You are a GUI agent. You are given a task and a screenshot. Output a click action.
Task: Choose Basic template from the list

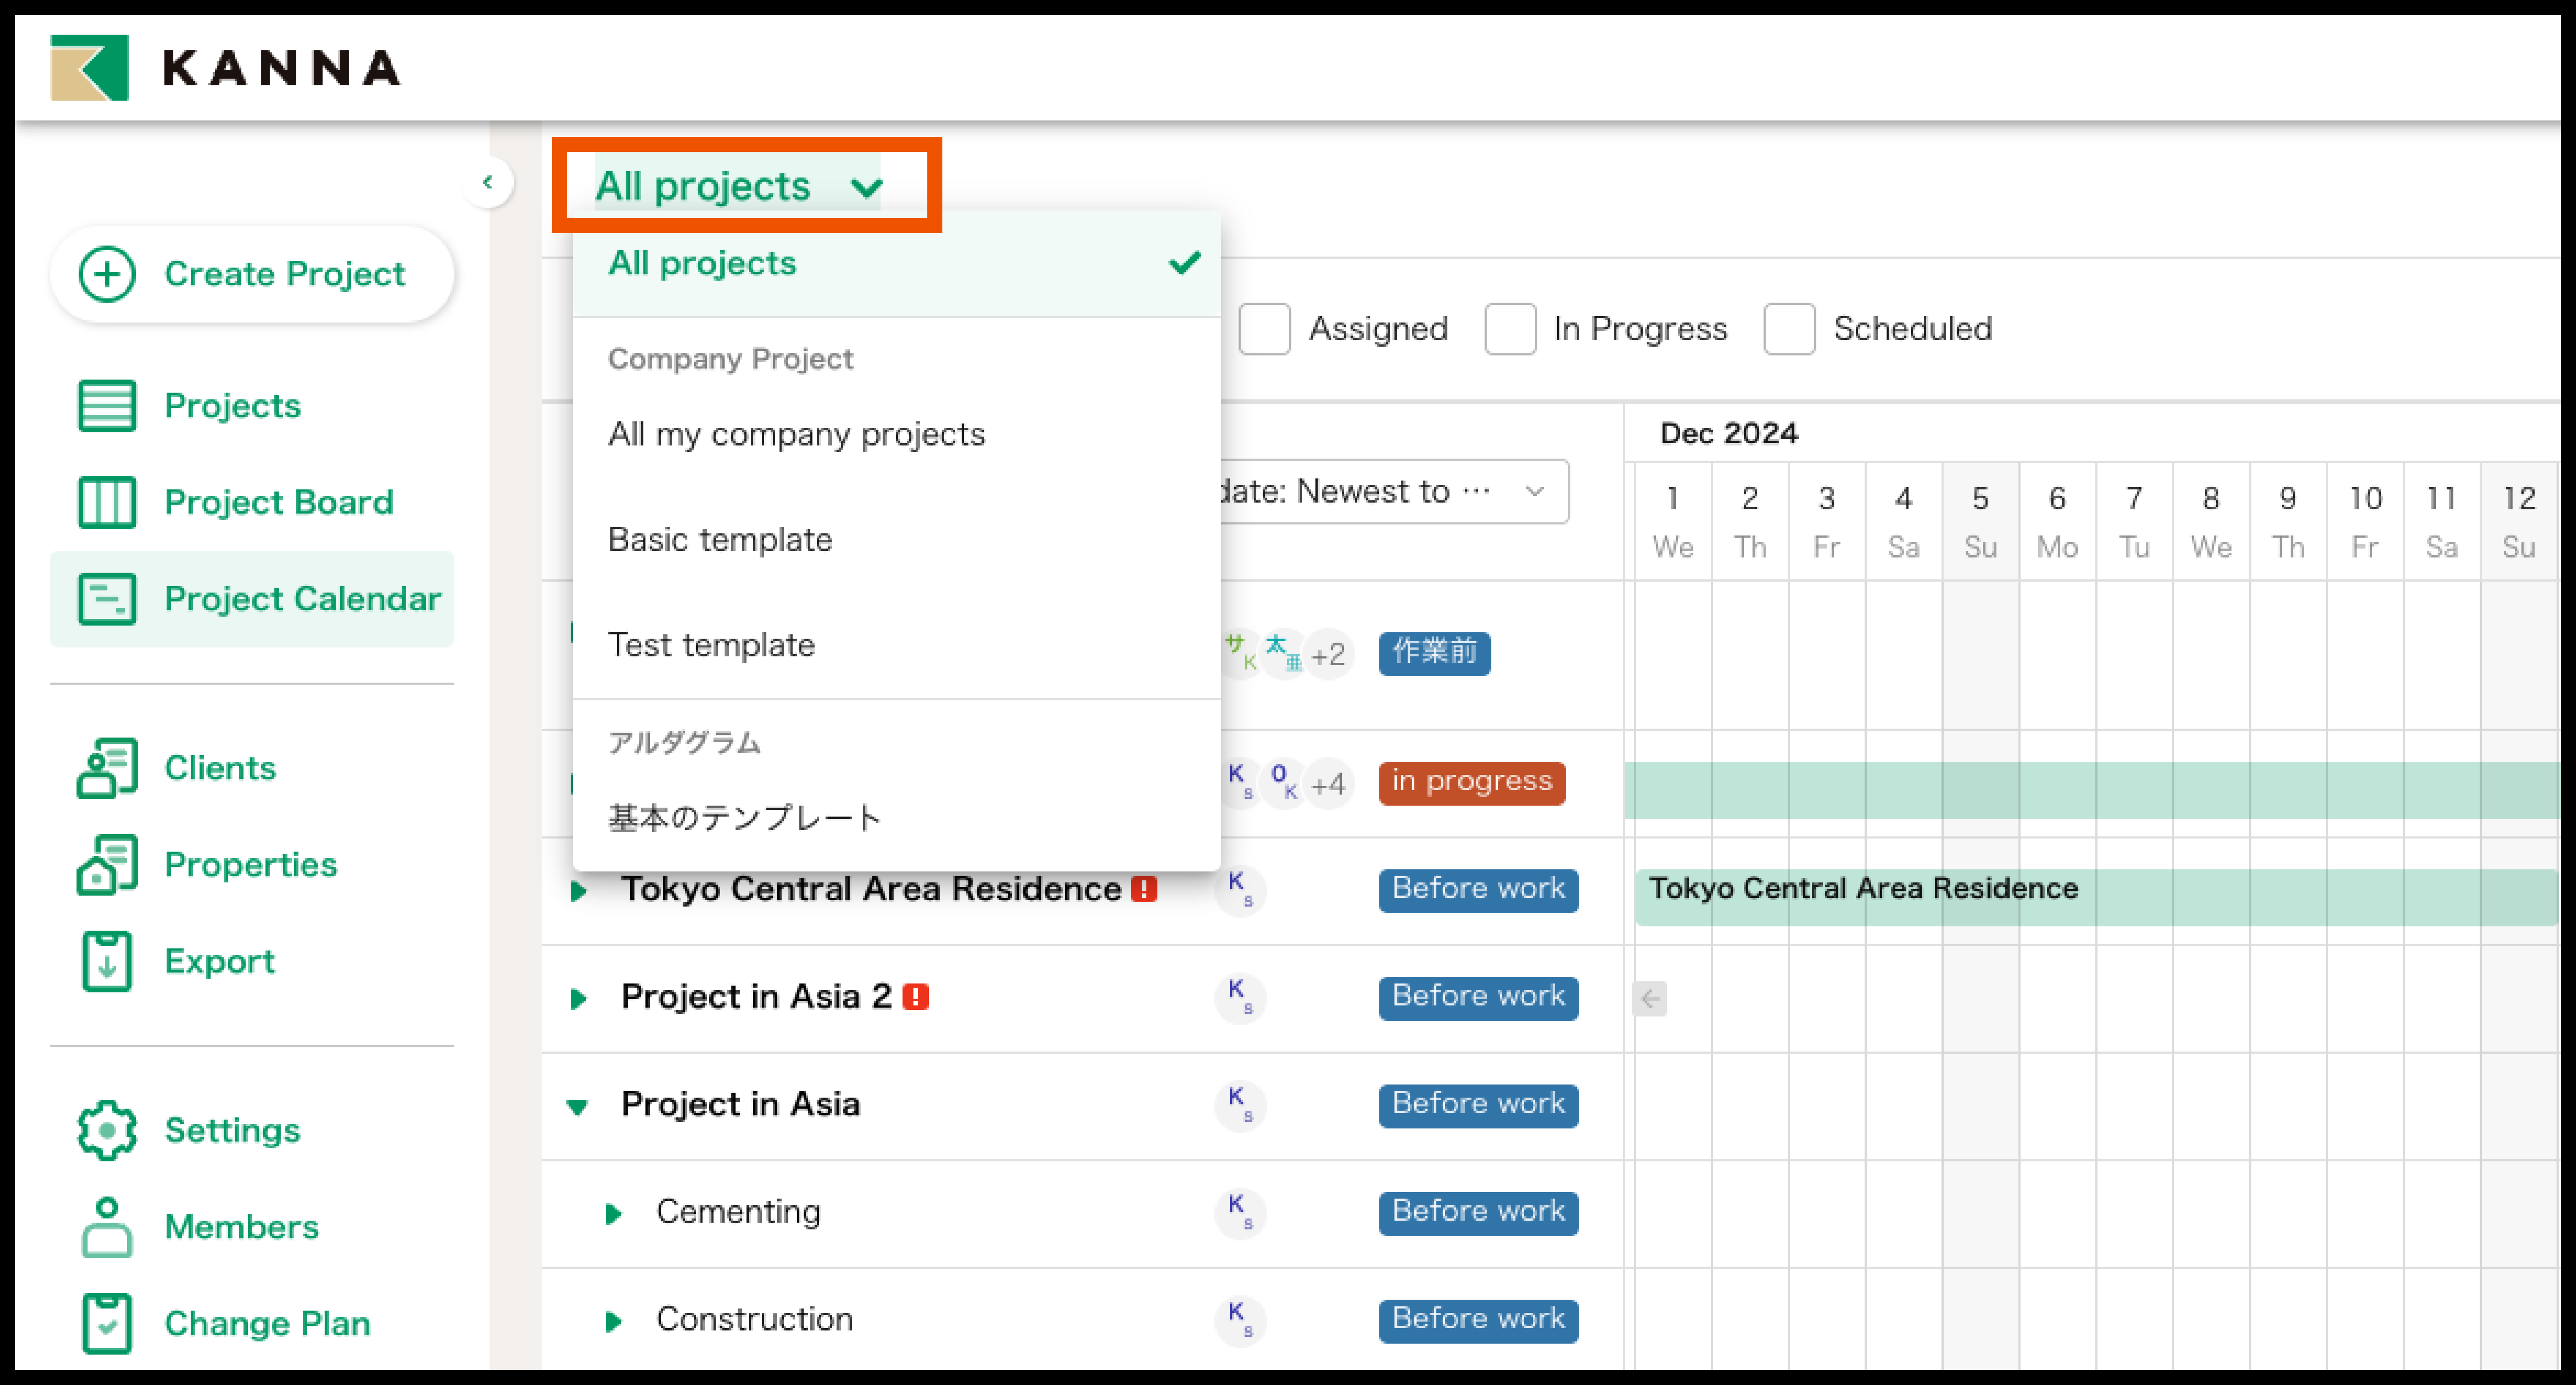click(x=720, y=540)
